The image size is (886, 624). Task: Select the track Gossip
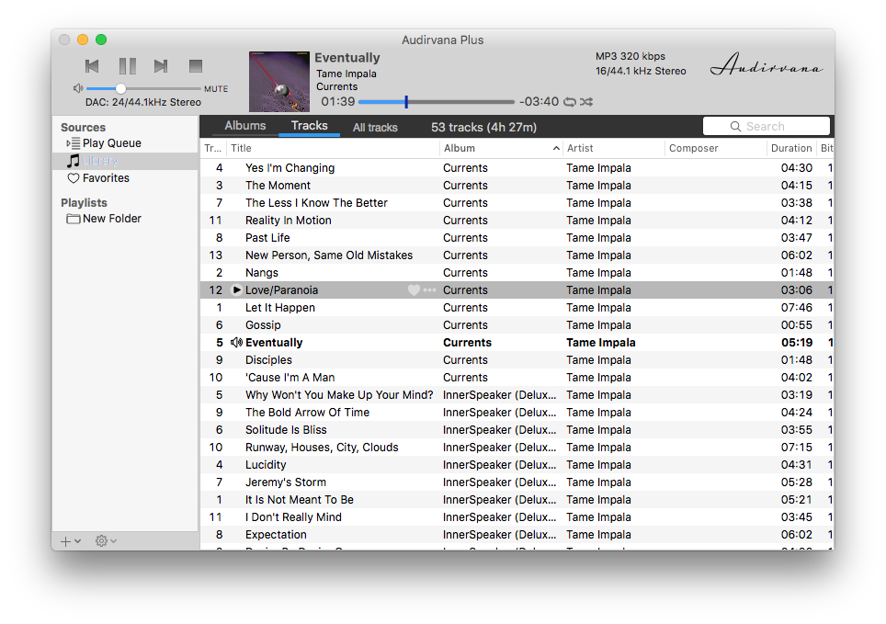517,325
